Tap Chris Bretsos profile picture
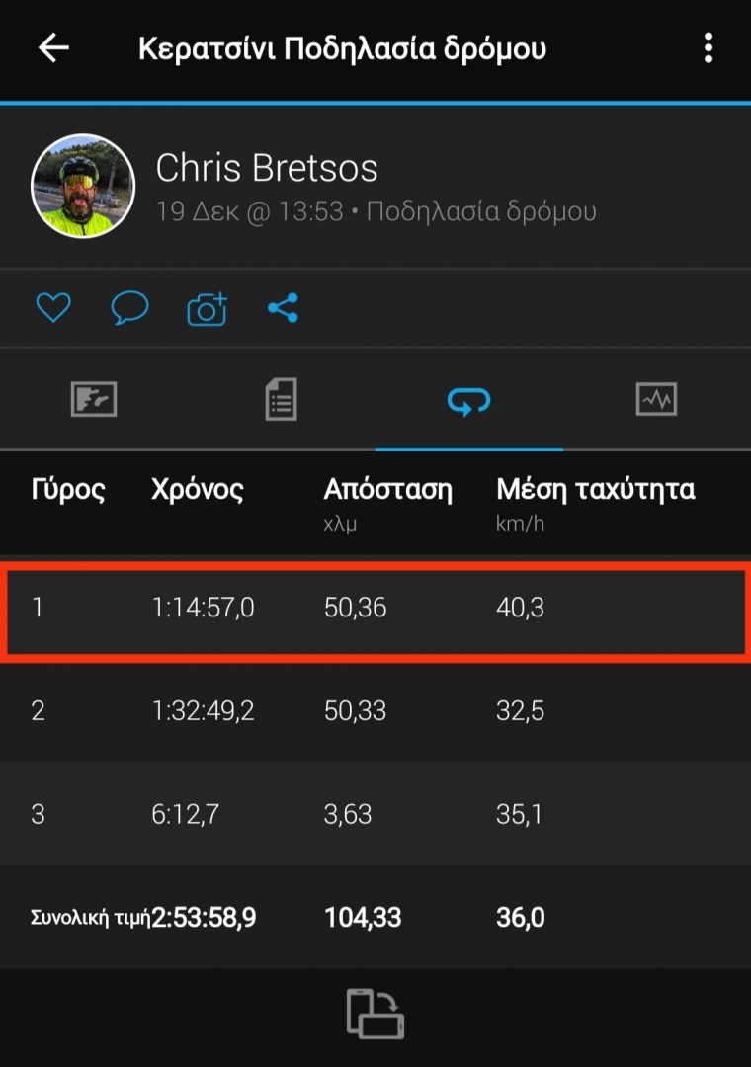This screenshot has height=1067, width=751. click(x=83, y=186)
